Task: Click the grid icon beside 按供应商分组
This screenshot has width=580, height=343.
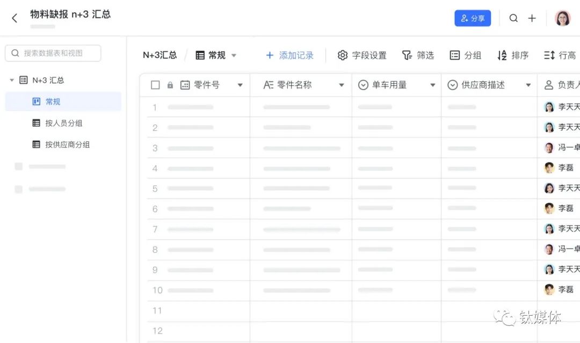Action: [x=37, y=144]
